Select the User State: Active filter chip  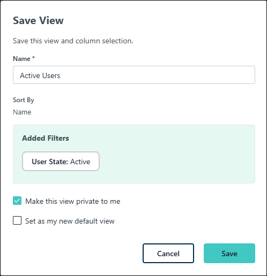61,162
